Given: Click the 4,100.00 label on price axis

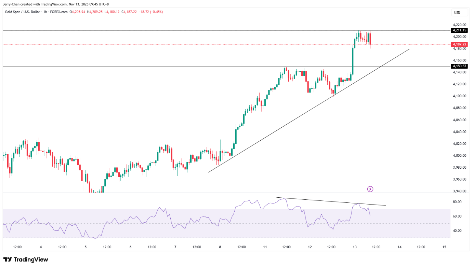Looking at the screenshot, I should pos(459,96).
